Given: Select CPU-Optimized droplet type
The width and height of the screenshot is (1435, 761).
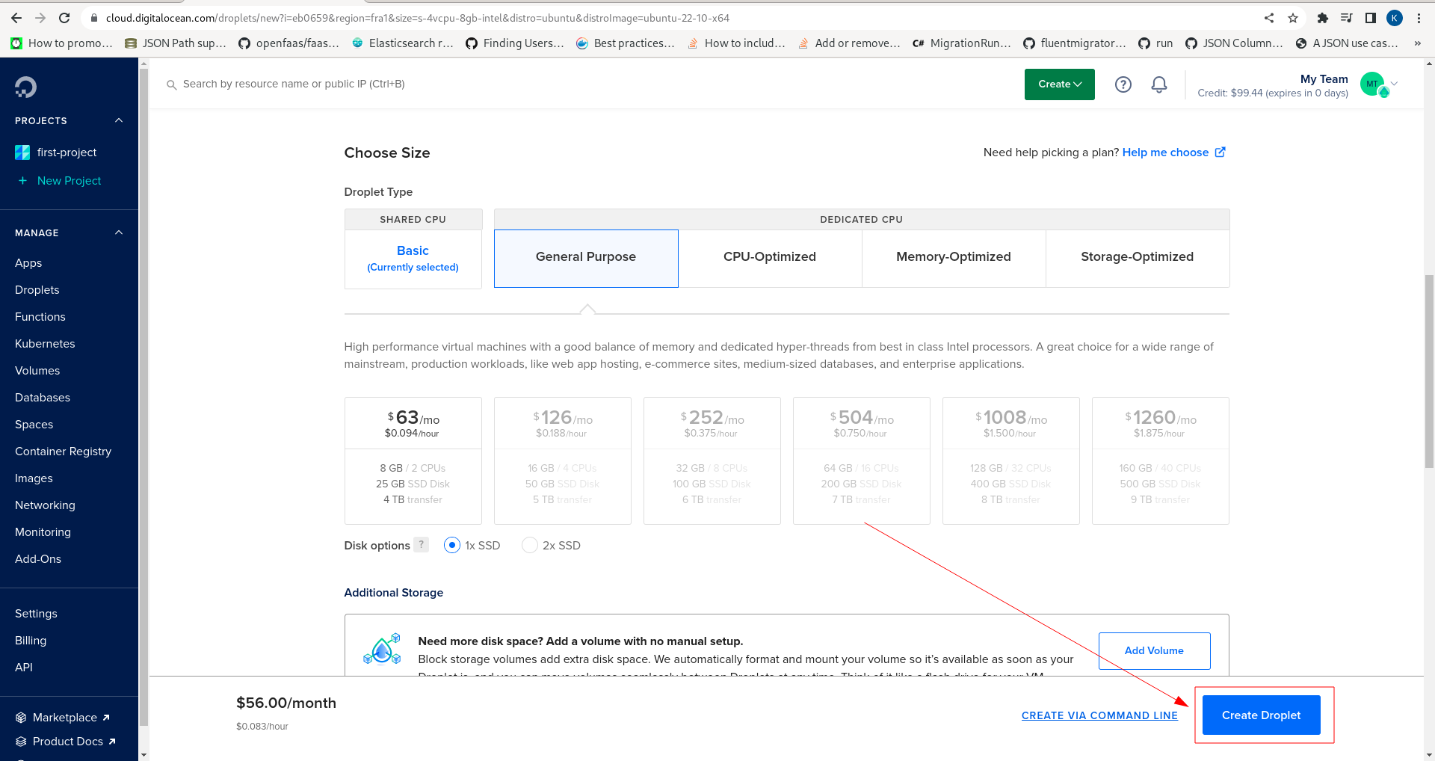Looking at the screenshot, I should click(770, 258).
